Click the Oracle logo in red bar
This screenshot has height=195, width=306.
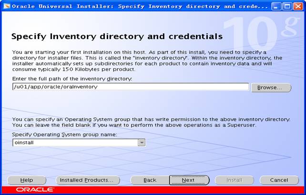pos(35,190)
